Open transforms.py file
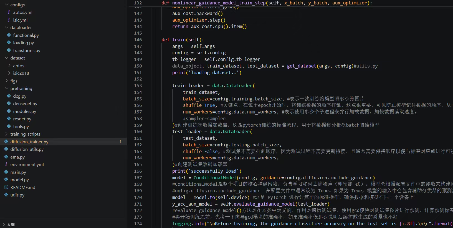This screenshot has width=453, height=228. [27, 50]
